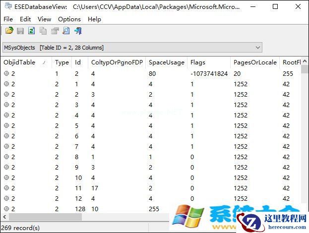Screen dimensions: 309x233
Task: Open the File menu
Action: (x=8, y=19)
